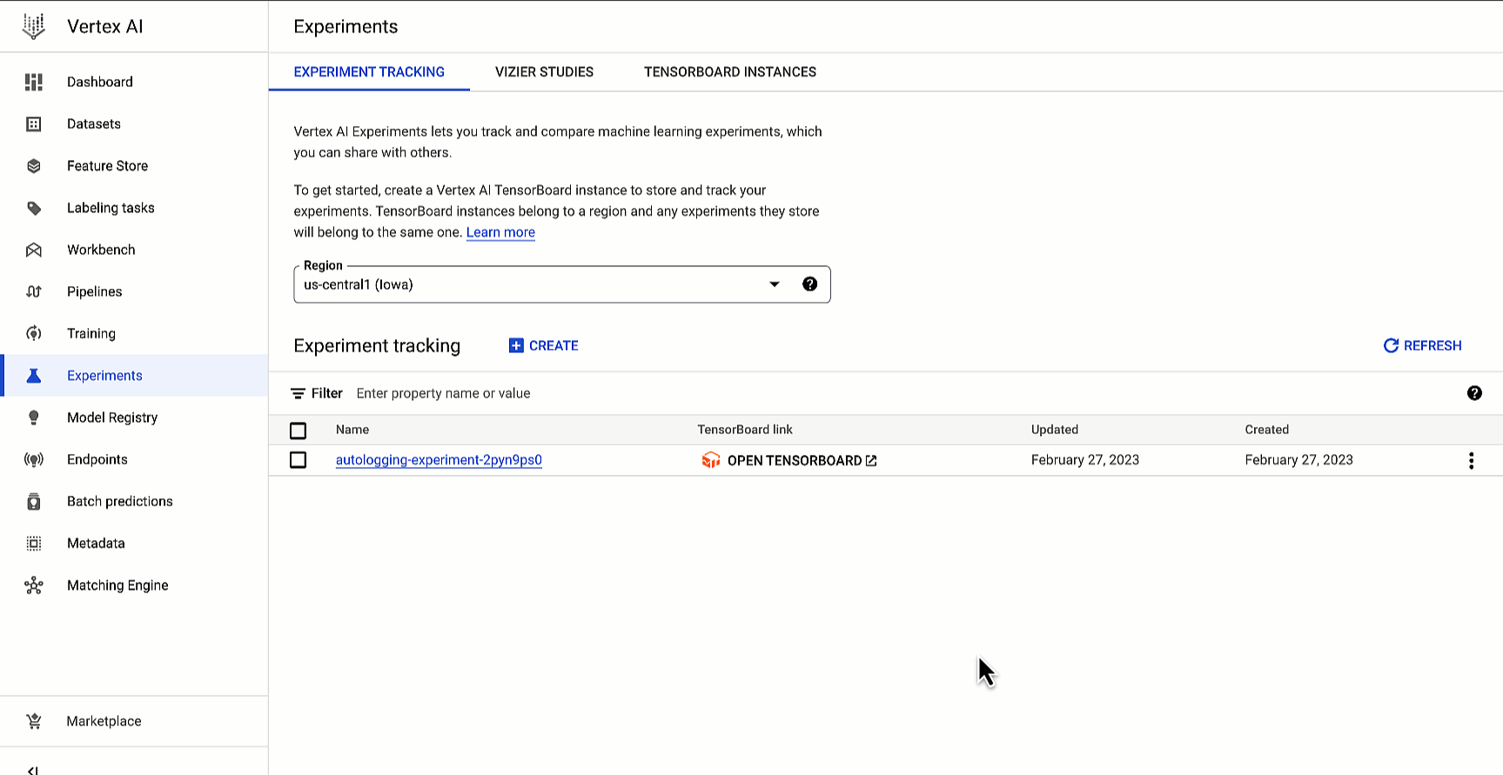This screenshot has width=1503, height=775.
Task: Click the Marketplace cart icon
Action: 34,721
